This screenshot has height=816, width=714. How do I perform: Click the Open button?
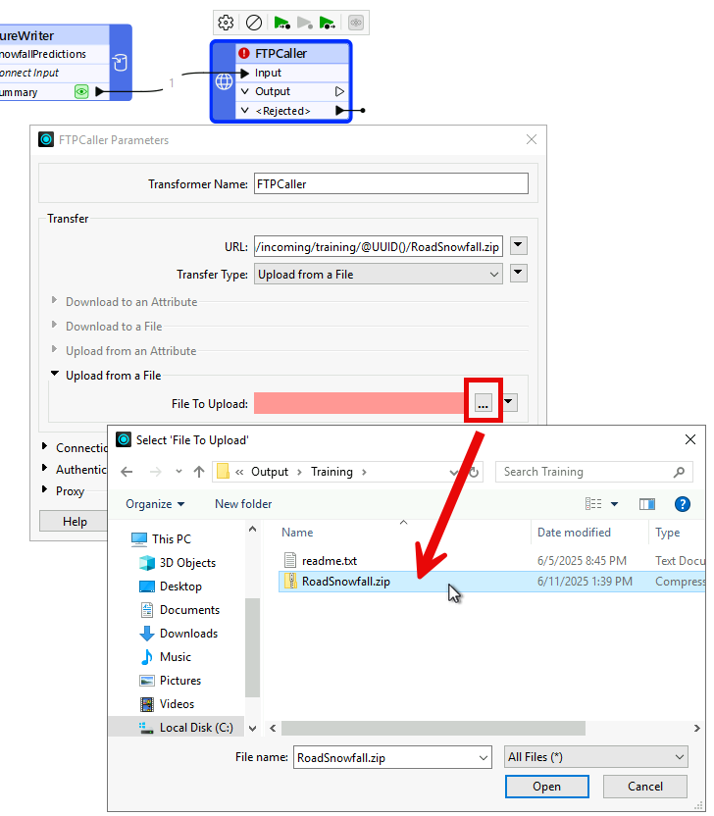[x=546, y=787]
